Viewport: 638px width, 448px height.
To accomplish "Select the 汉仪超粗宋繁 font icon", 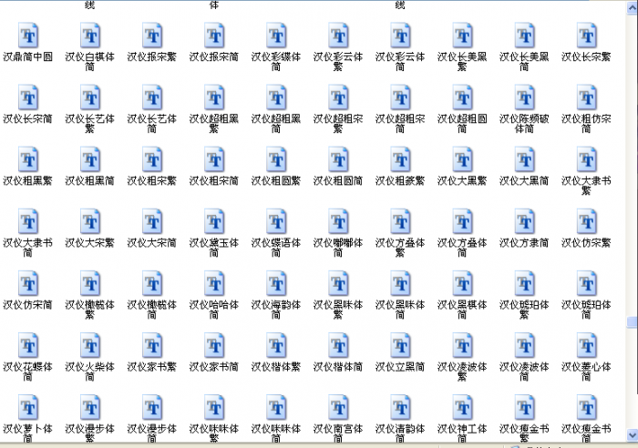I will [338, 98].
